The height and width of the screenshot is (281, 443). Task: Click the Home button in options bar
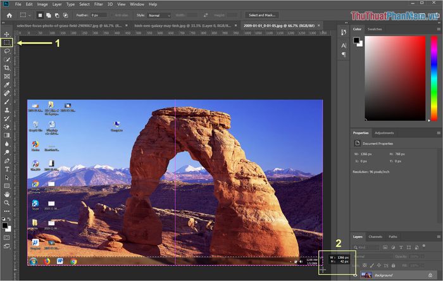9,15
